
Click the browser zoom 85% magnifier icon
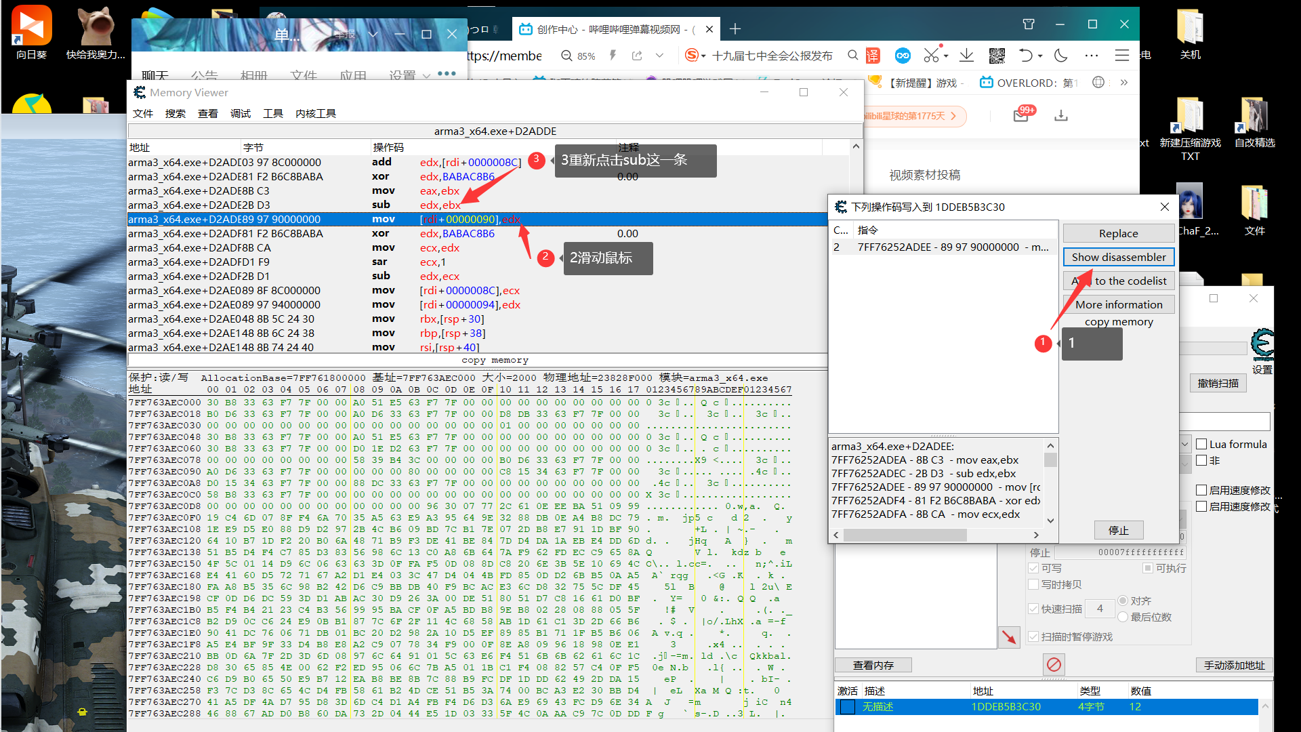point(566,56)
